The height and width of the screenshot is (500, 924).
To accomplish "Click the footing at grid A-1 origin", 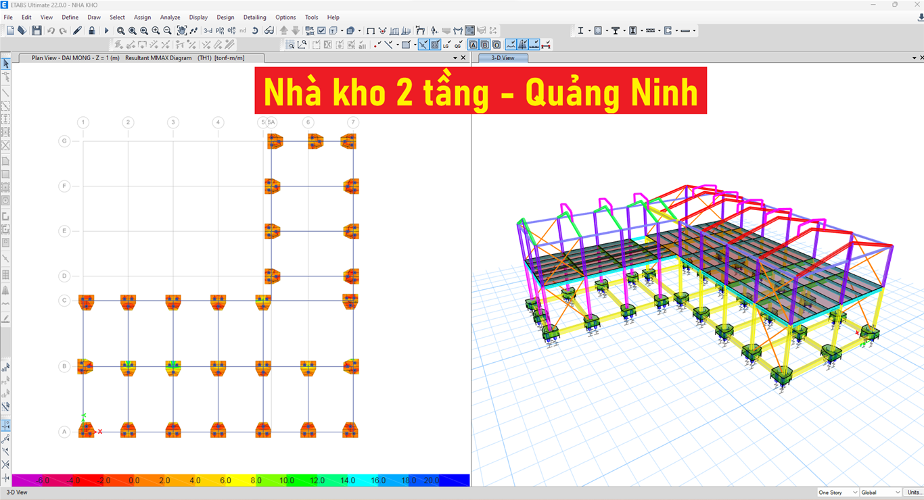I will click(86, 430).
